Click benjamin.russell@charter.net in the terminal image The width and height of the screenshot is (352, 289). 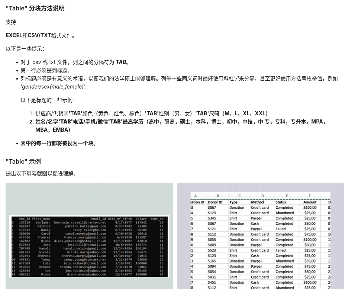tap(80, 222)
